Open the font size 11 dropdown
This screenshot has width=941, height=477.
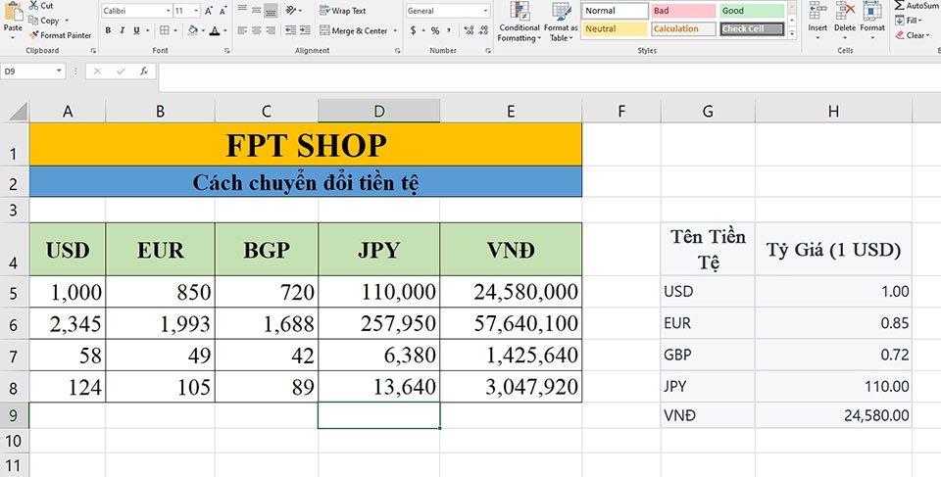click(196, 11)
